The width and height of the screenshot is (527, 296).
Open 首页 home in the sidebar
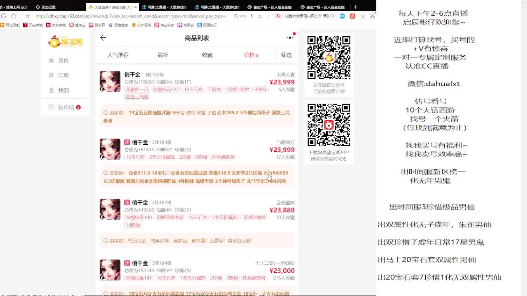[x=59, y=60]
